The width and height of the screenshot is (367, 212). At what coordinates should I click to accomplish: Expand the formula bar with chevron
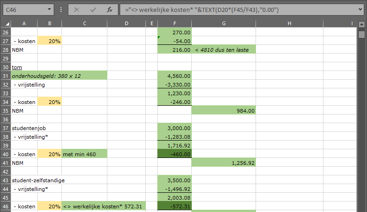(360, 10)
